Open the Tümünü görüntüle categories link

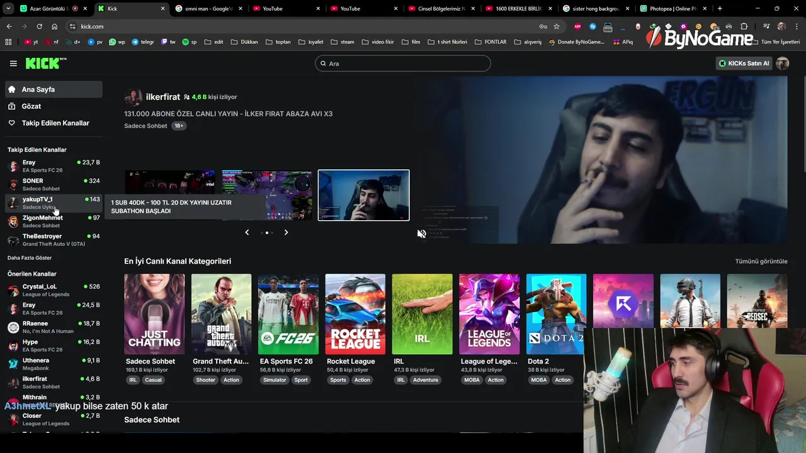coord(761,261)
